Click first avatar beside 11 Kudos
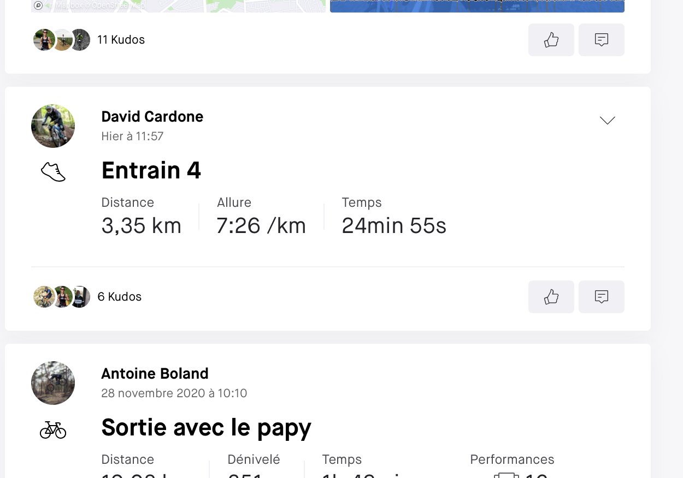 tap(44, 40)
